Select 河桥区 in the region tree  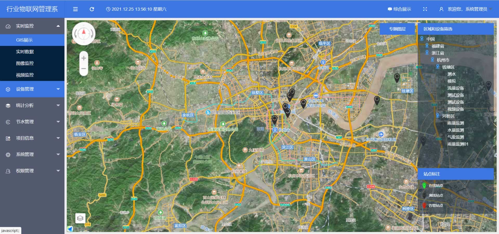coord(448,116)
